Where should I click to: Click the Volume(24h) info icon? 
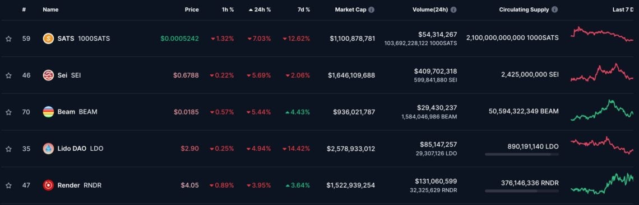453,9
